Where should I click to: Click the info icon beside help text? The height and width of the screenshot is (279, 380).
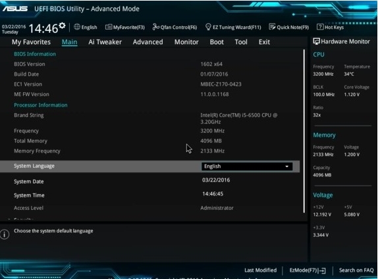pos(5,234)
